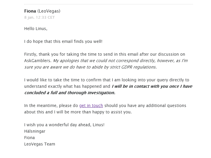Click the "Hello Linus," greeting line

pyautogui.click(x=36, y=29)
